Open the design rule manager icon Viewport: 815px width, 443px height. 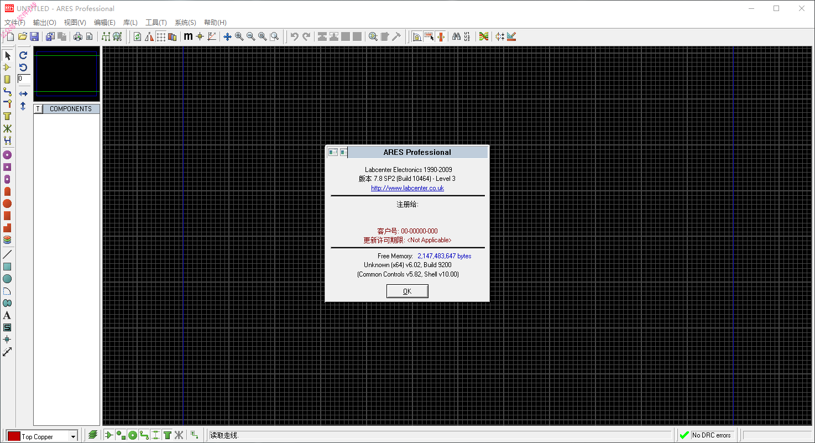[x=511, y=37]
